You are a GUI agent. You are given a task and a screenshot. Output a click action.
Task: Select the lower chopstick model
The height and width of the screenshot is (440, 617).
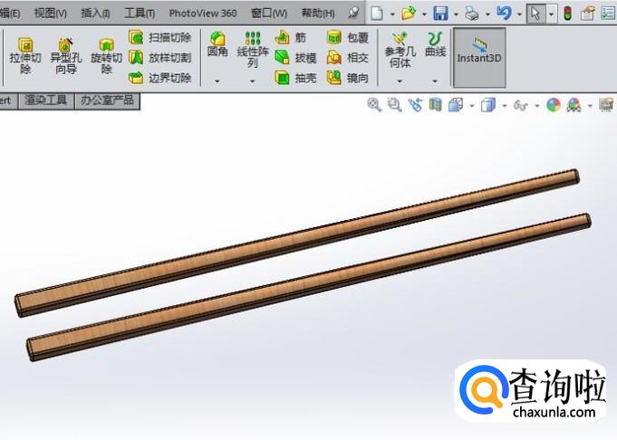point(309,286)
